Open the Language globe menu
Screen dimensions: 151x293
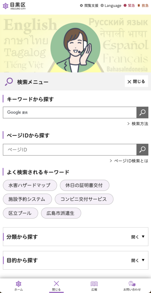(111, 6)
